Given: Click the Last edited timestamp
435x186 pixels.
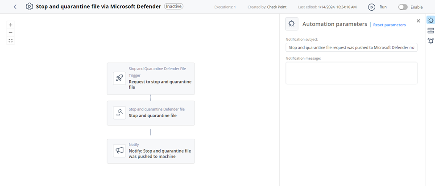Looking at the screenshot, I should click(327, 7).
